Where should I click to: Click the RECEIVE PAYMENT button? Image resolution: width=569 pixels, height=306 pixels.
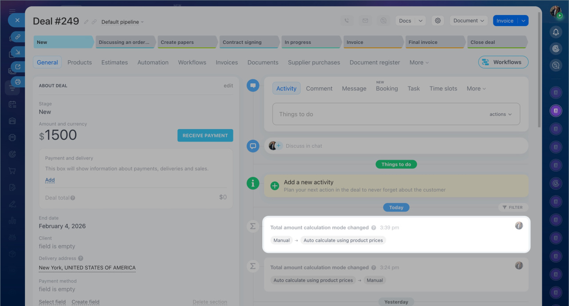205,136
